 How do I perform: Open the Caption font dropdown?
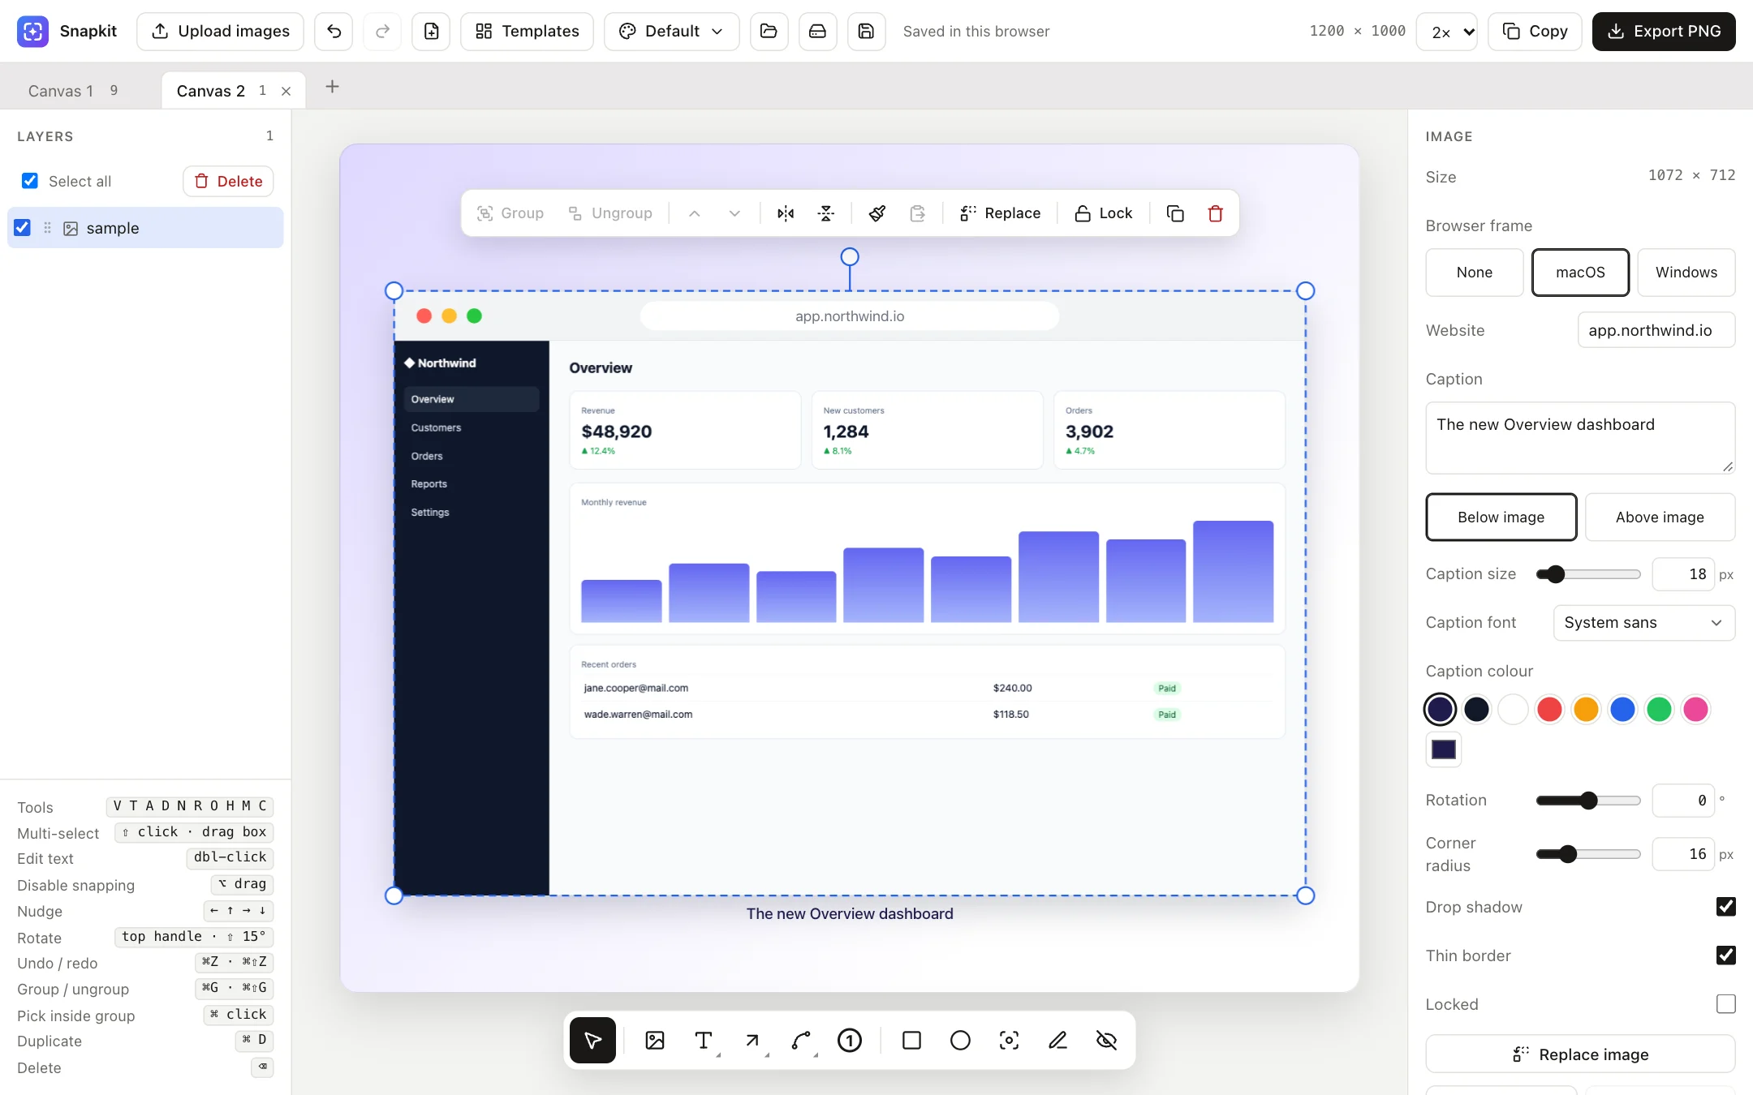pyautogui.click(x=1644, y=623)
